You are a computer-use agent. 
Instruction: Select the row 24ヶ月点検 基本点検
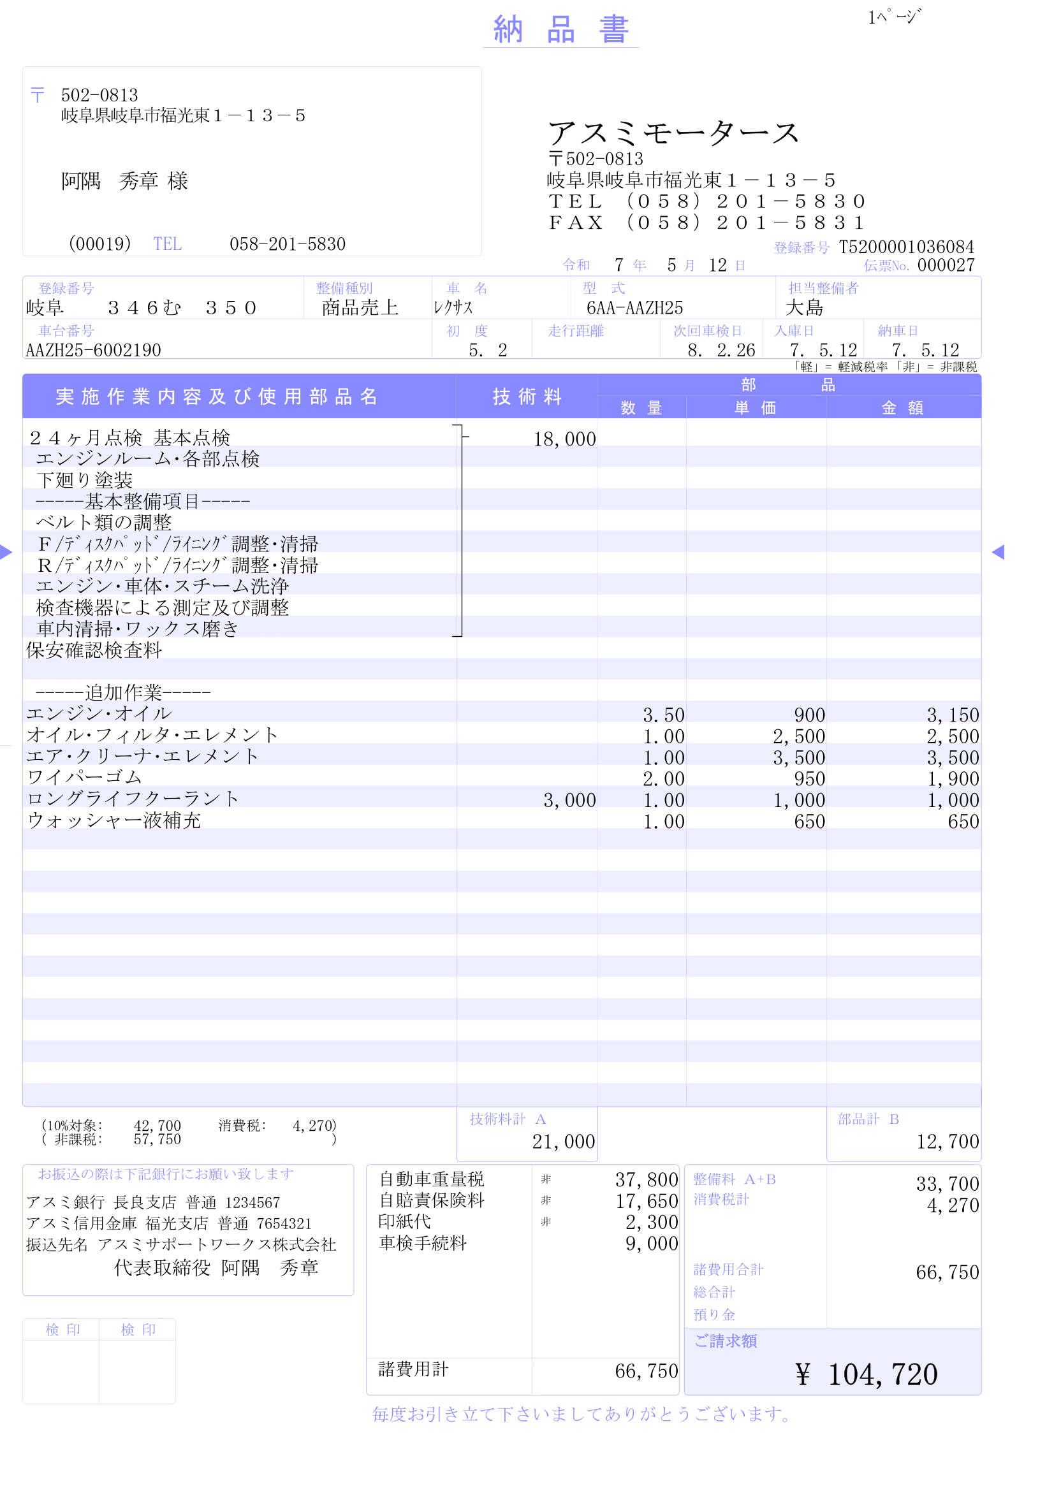tap(129, 439)
